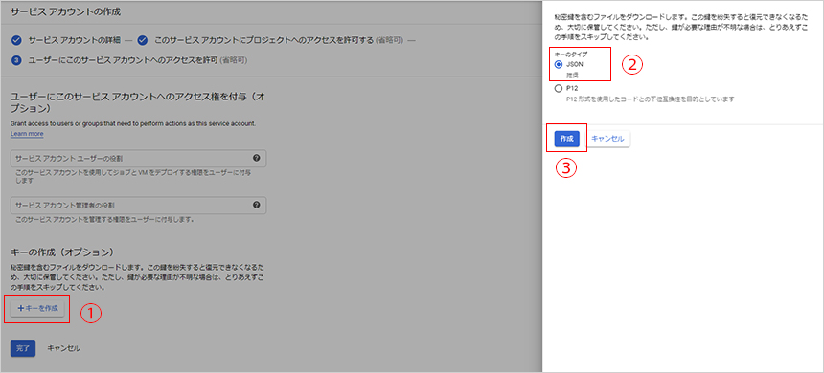Click text 'Grant access to users or groups'

[x=133, y=123]
